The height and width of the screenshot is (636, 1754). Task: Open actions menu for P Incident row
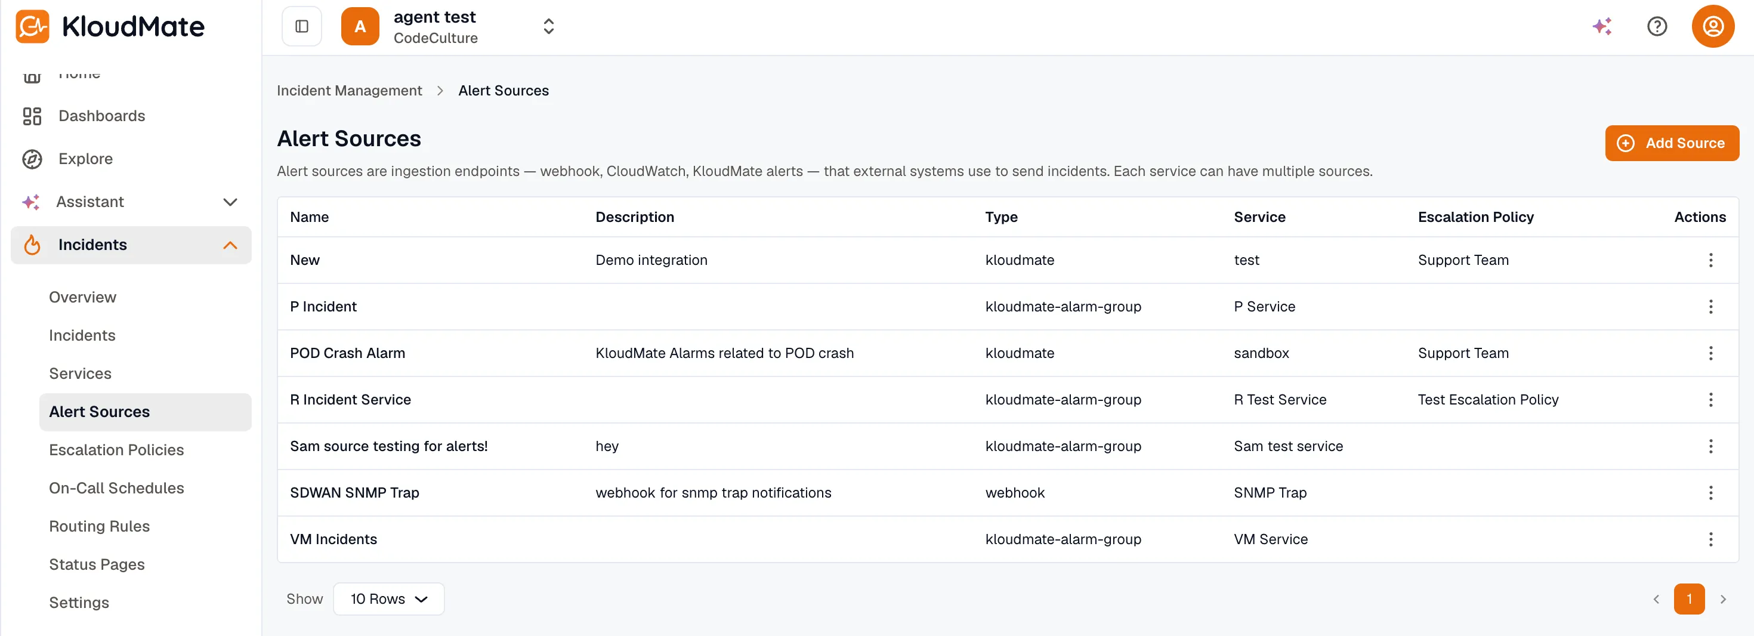(x=1710, y=307)
